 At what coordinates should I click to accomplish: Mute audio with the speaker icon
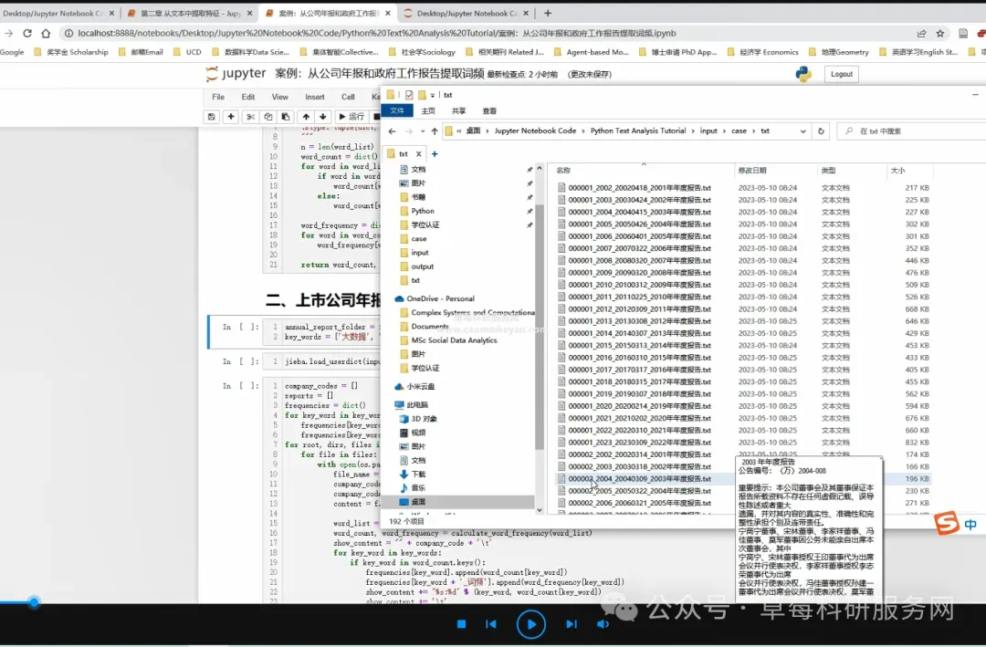tap(603, 624)
